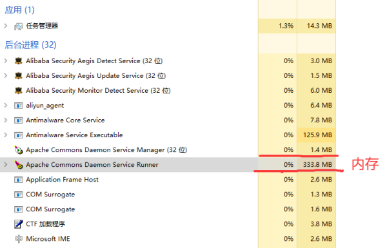The height and width of the screenshot is (248, 387).
Task: Click the first COM Surrogate icon with 1.3 MB
Action: pyautogui.click(x=19, y=195)
